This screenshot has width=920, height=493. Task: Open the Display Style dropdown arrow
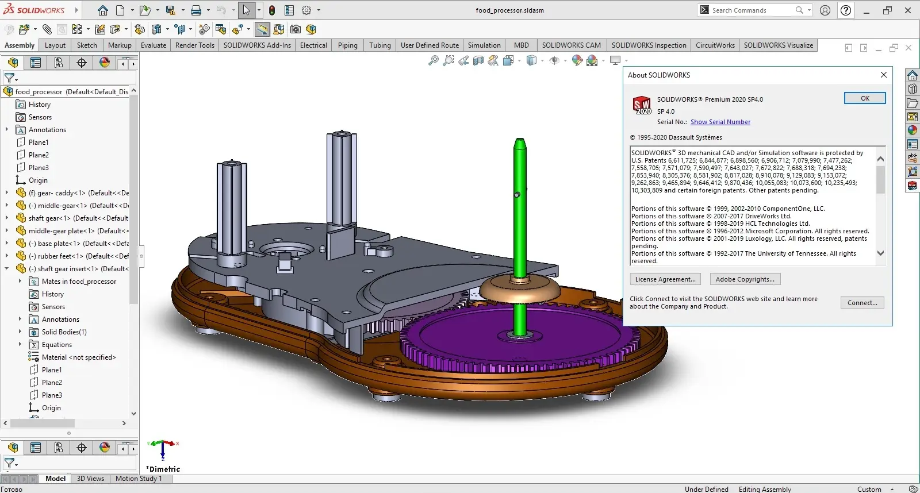(542, 60)
